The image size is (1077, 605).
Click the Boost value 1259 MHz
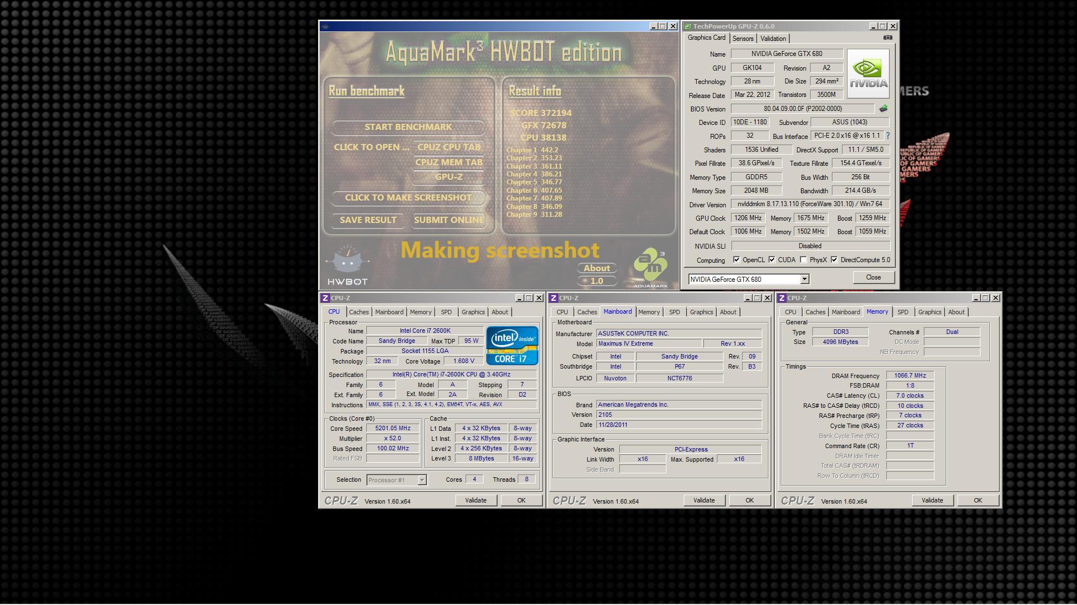[872, 218]
